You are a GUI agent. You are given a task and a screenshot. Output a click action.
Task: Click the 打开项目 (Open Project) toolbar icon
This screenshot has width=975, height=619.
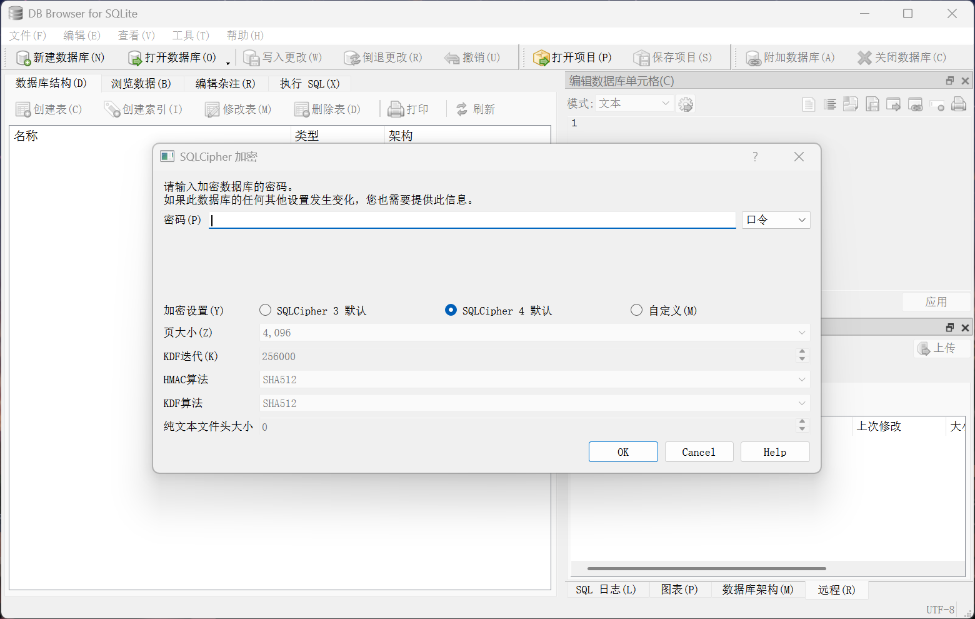point(541,58)
